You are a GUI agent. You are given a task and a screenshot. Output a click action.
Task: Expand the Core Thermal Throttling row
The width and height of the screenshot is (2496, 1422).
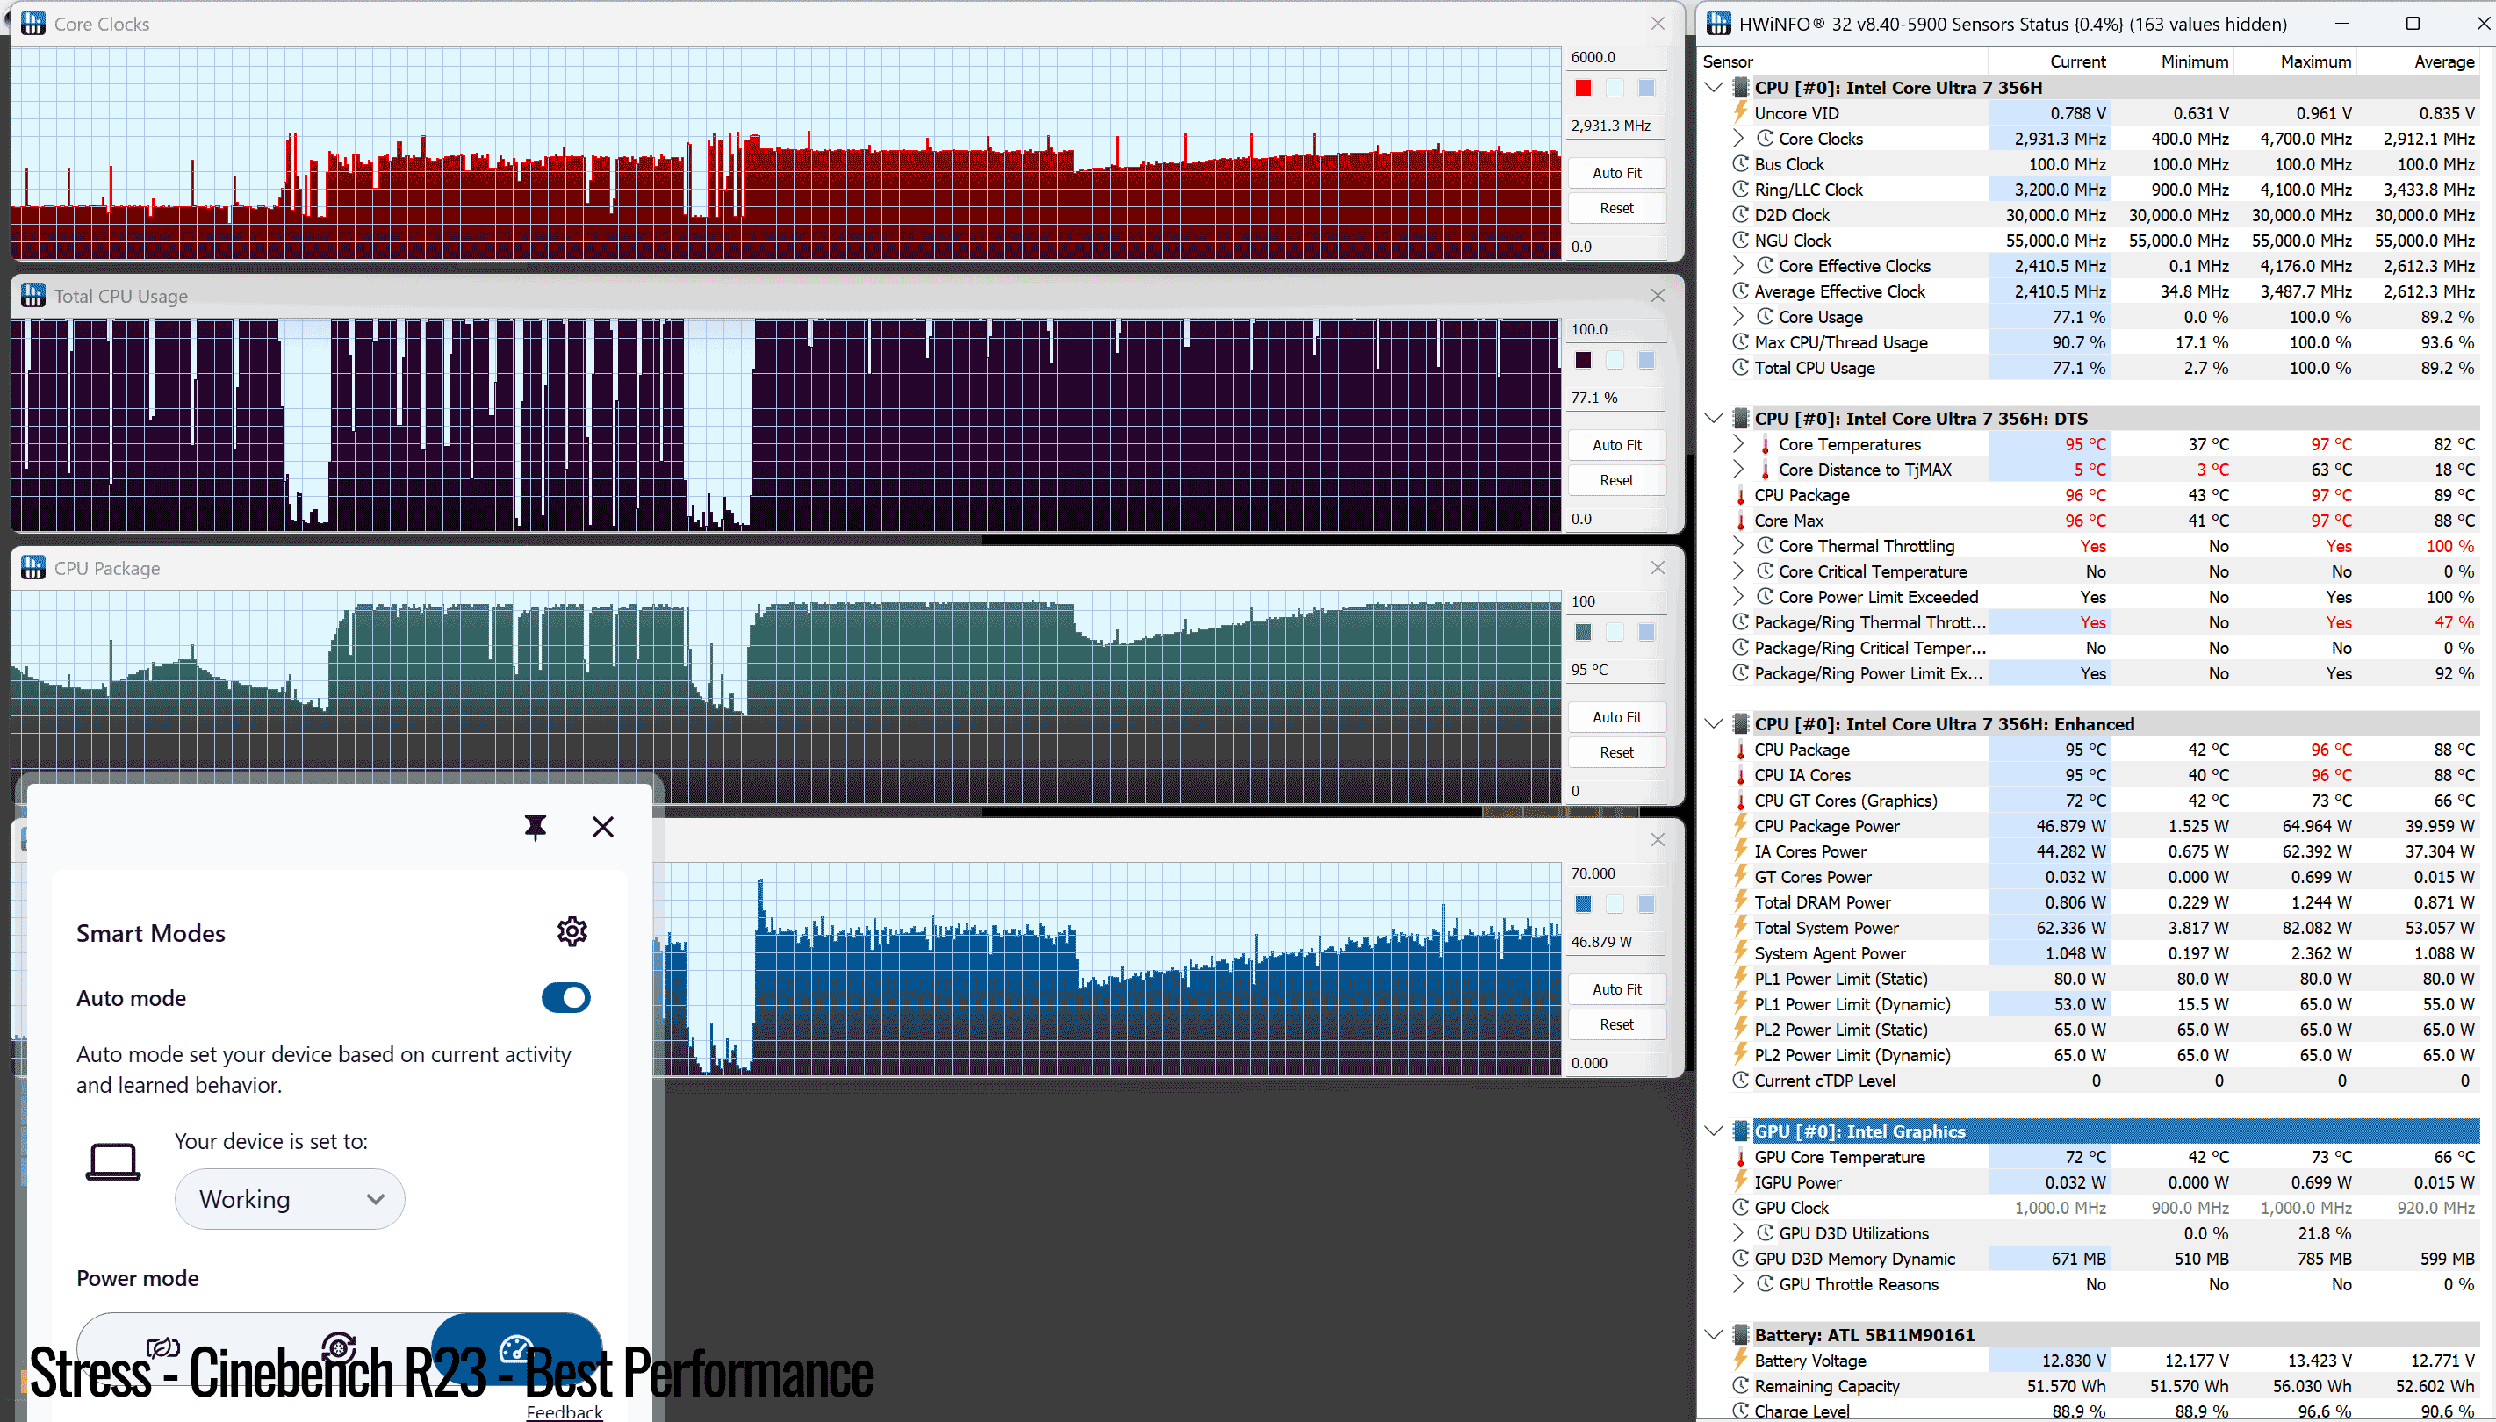(1738, 546)
